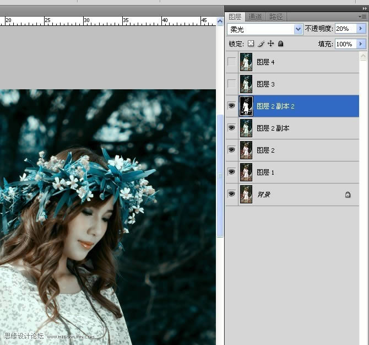Click the 图层 2 layer thumbnail
Image resolution: width=369 pixels, height=345 pixels.
(x=246, y=150)
